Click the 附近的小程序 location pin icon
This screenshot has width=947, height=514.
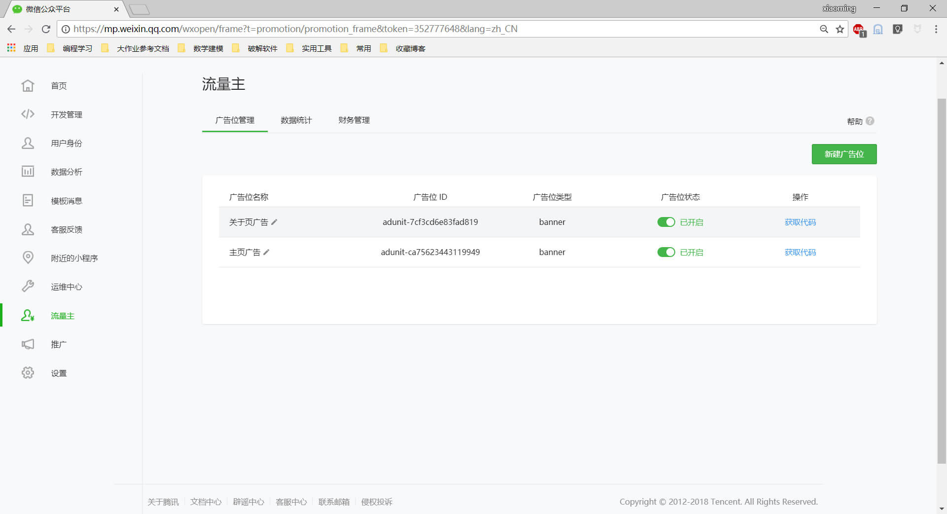(28, 257)
